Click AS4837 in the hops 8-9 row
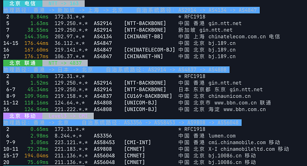 click(103, 96)
